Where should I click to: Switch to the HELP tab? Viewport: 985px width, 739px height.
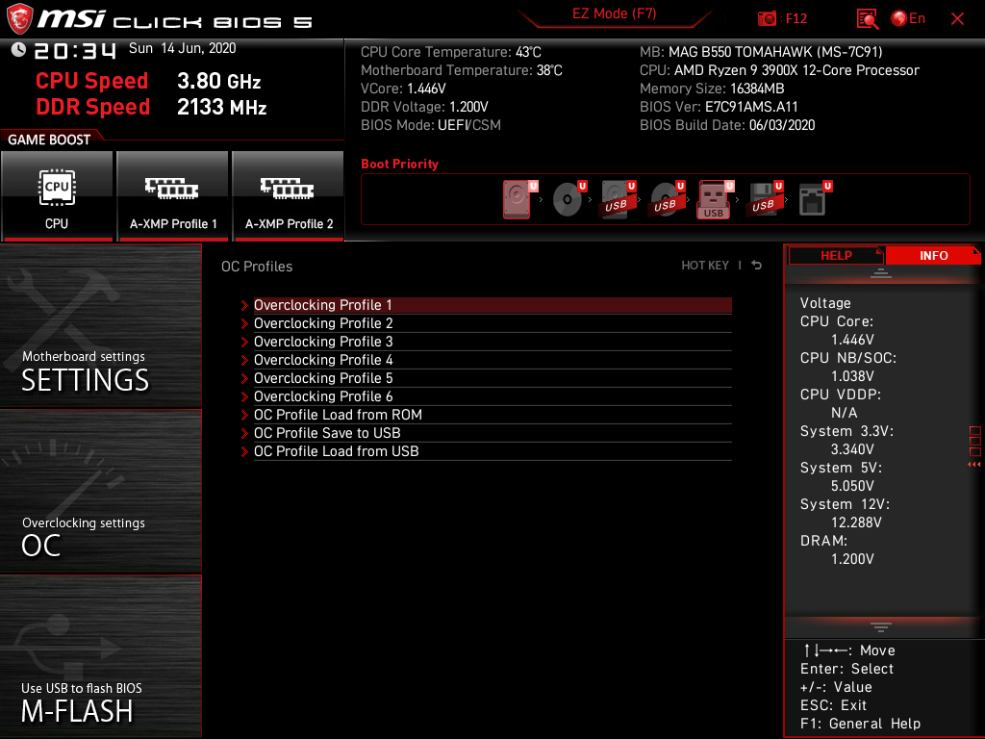pyautogui.click(x=836, y=256)
